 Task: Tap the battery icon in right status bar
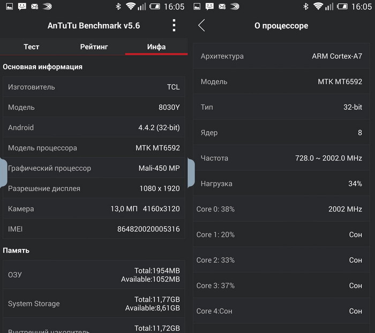coord(342,6)
